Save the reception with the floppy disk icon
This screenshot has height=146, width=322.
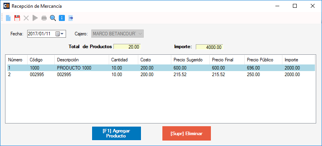coord(17,18)
